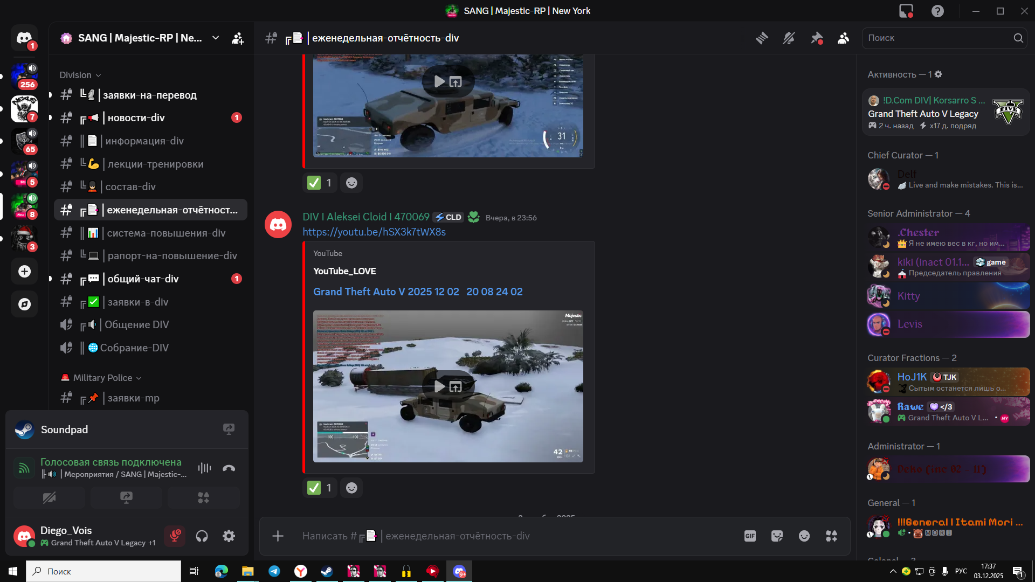The width and height of the screenshot is (1035, 582).
Task: Open user settings gear
Action: click(x=229, y=536)
